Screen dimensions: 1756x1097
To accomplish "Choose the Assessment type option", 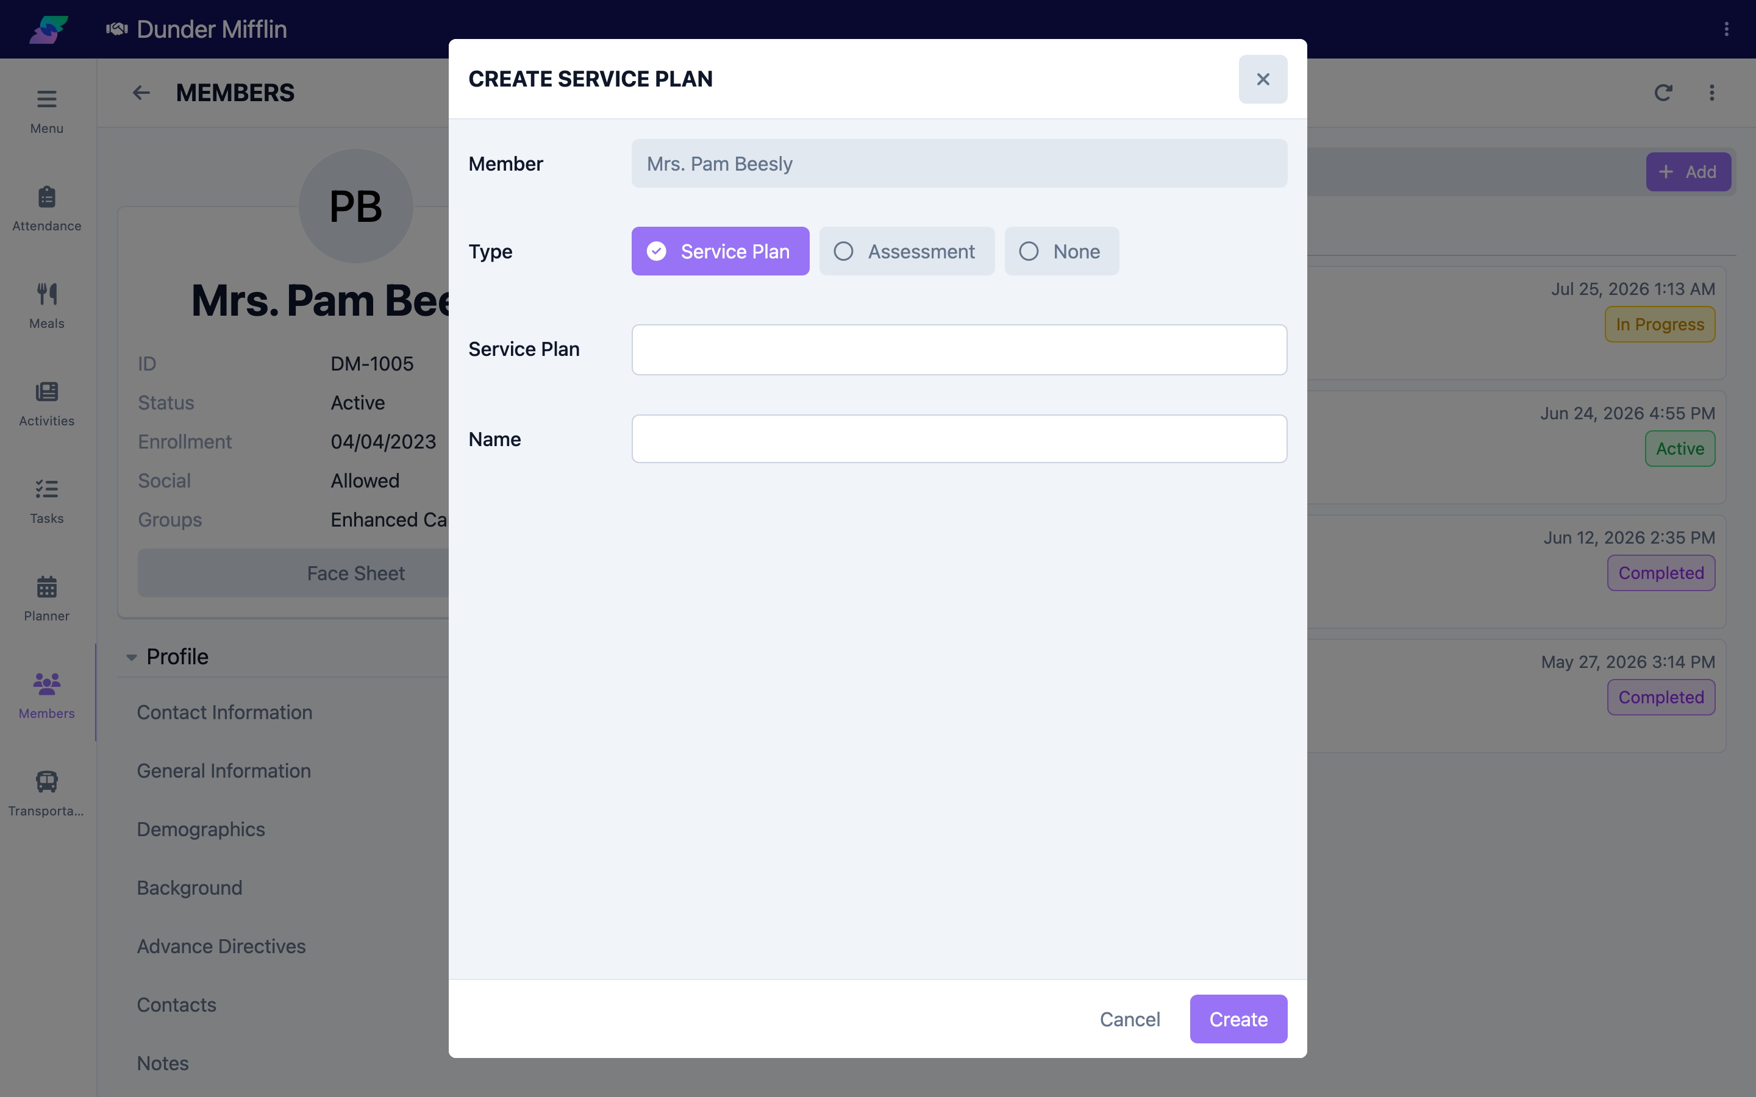I will pos(906,251).
